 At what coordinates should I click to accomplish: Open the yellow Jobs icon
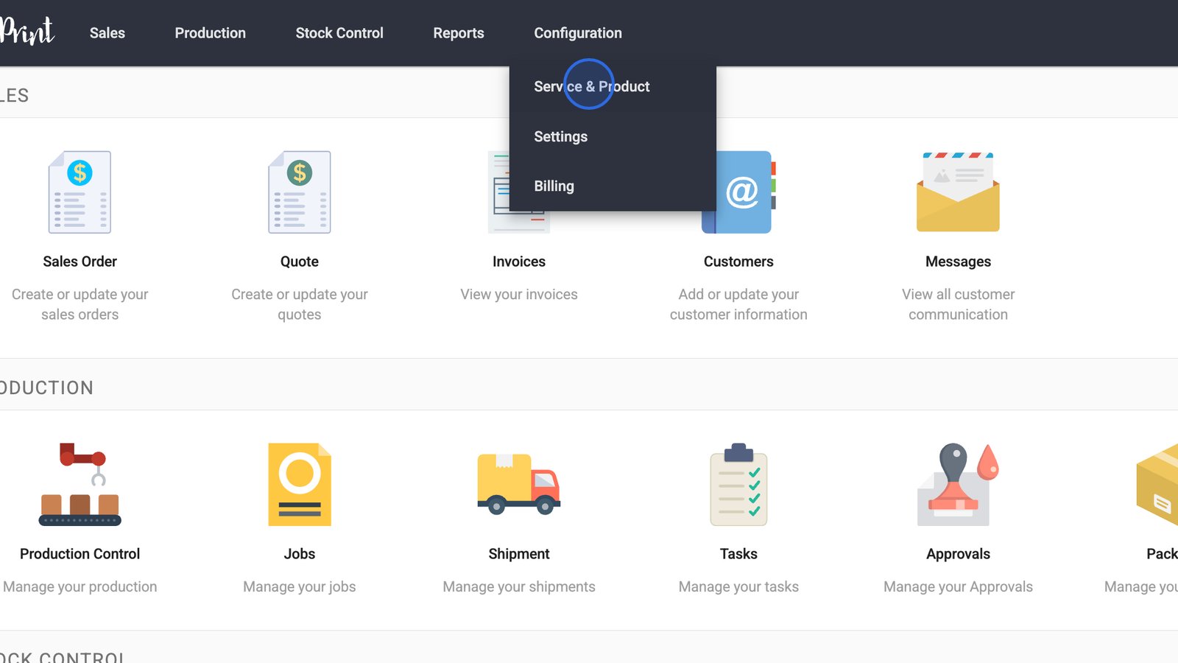299,484
